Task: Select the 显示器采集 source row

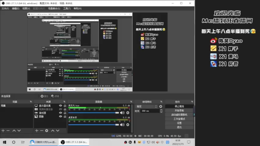Action: [x=50, y=106]
